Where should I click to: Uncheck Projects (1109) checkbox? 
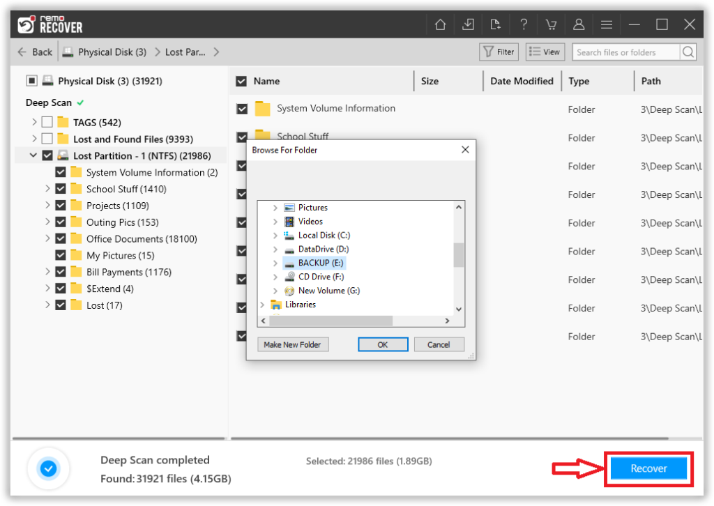coord(60,205)
